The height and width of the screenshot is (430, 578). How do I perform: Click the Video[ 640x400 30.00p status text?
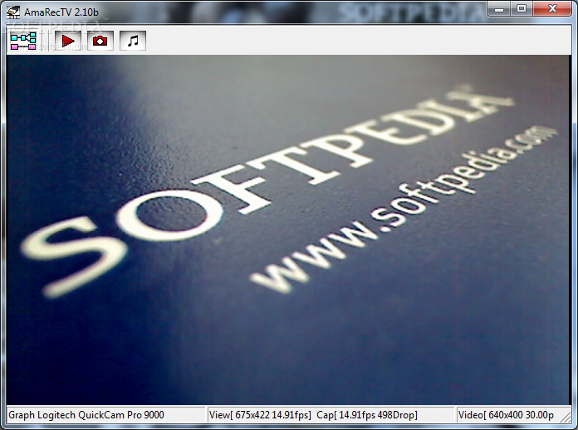(x=506, y=415)
